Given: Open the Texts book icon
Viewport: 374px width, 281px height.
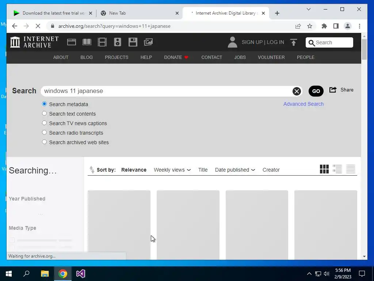Looking at the screenshot, I should 87,42.
